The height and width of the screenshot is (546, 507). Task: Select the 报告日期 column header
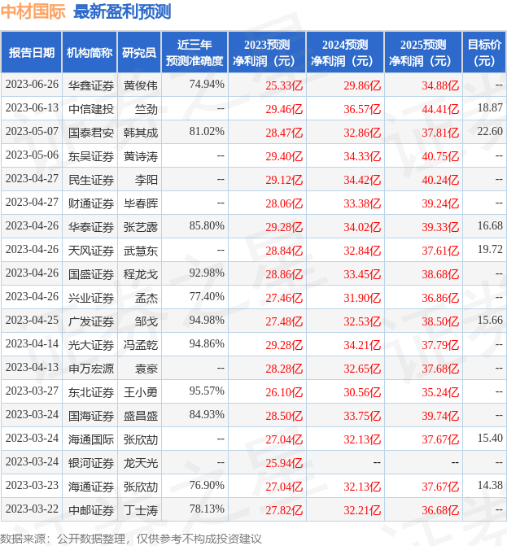click(32, 53)
